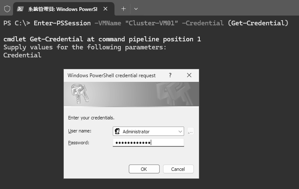Click the dialog title "Windows PowerShell credential request"
Viewport: 299px width, 189px height.
111,76
